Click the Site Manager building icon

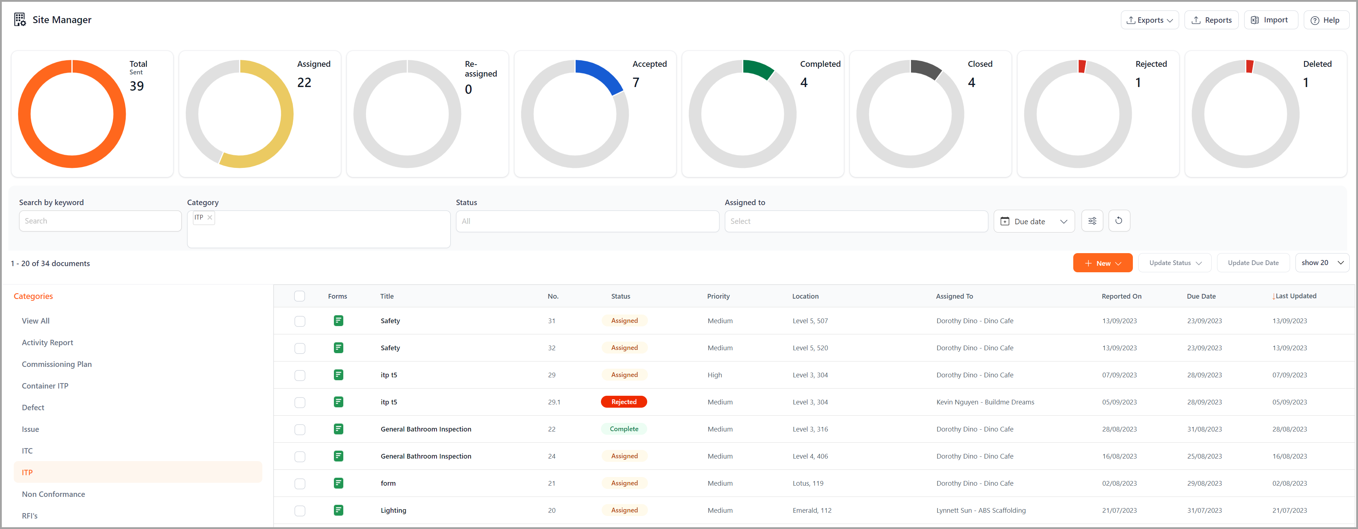[20, 19]
